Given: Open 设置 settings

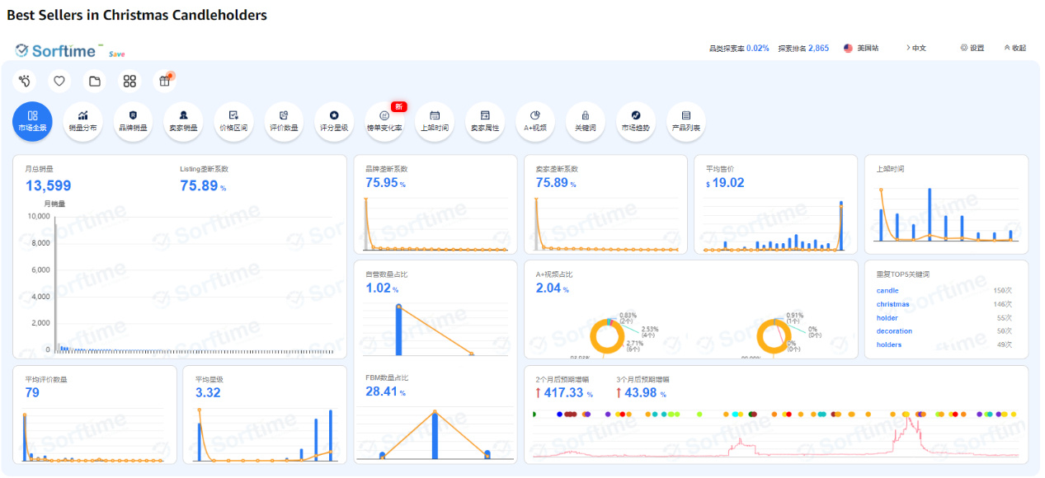Looking at the screenshot, I should (972, 49).
